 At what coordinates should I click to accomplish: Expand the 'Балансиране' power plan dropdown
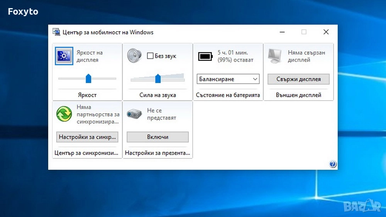click(228, 79)
